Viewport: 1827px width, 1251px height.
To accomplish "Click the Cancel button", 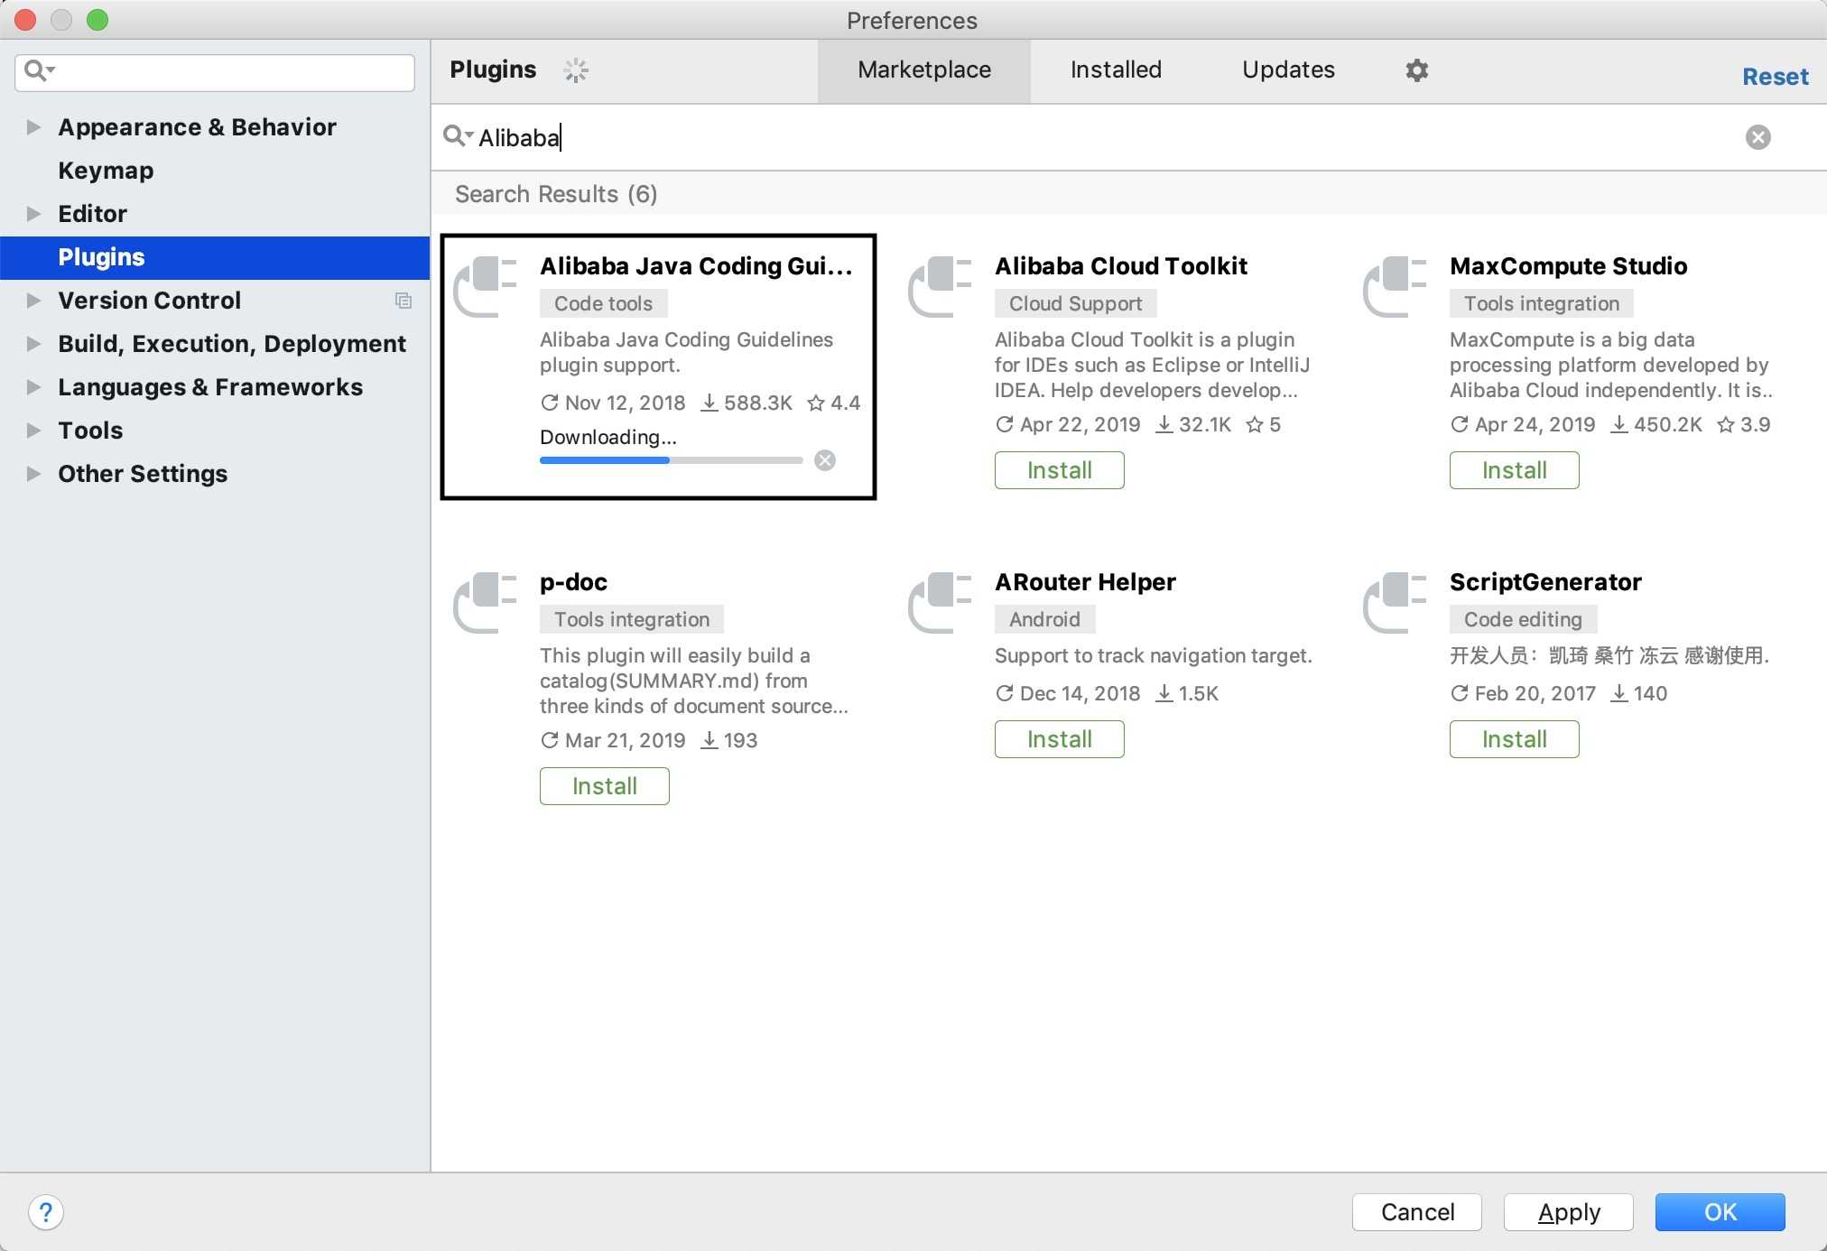I will click(x=1416, y=1212).
